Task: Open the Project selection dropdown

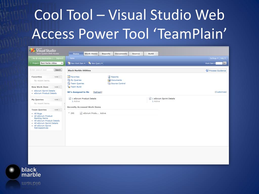Action: click(52, 63)
